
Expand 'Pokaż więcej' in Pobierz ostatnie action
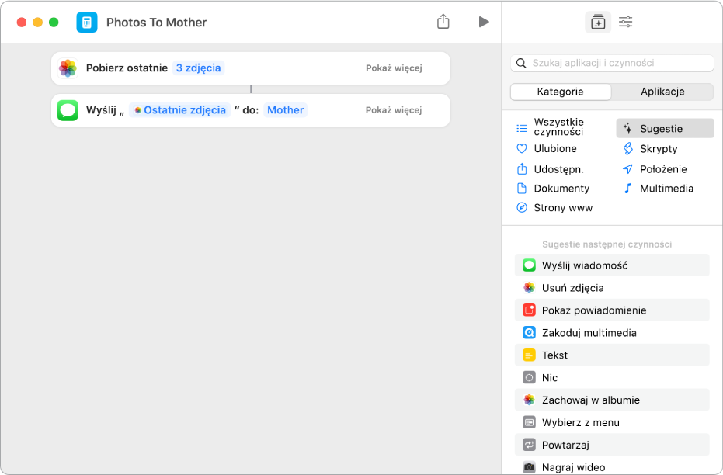pos(394,68)
